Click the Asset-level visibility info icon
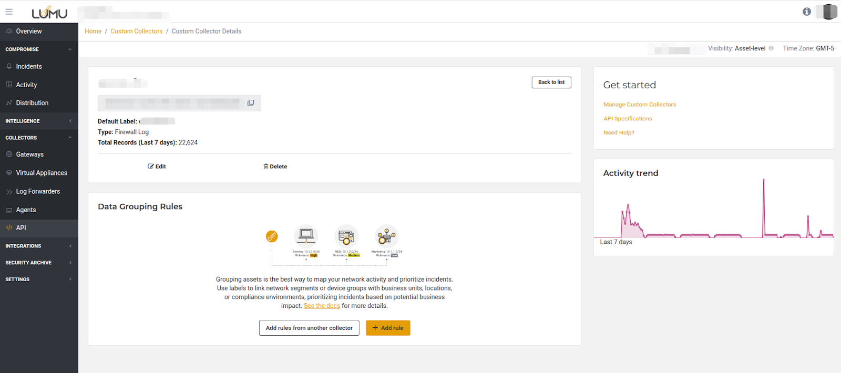841x373 pixels. click(x=771, y=48)
